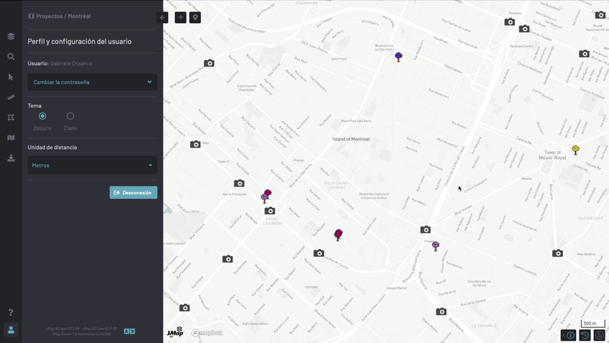
Task: Click the help question mark icon
Action: 11,312
